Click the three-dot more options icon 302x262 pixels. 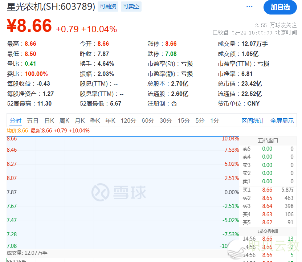click(249, 7)
